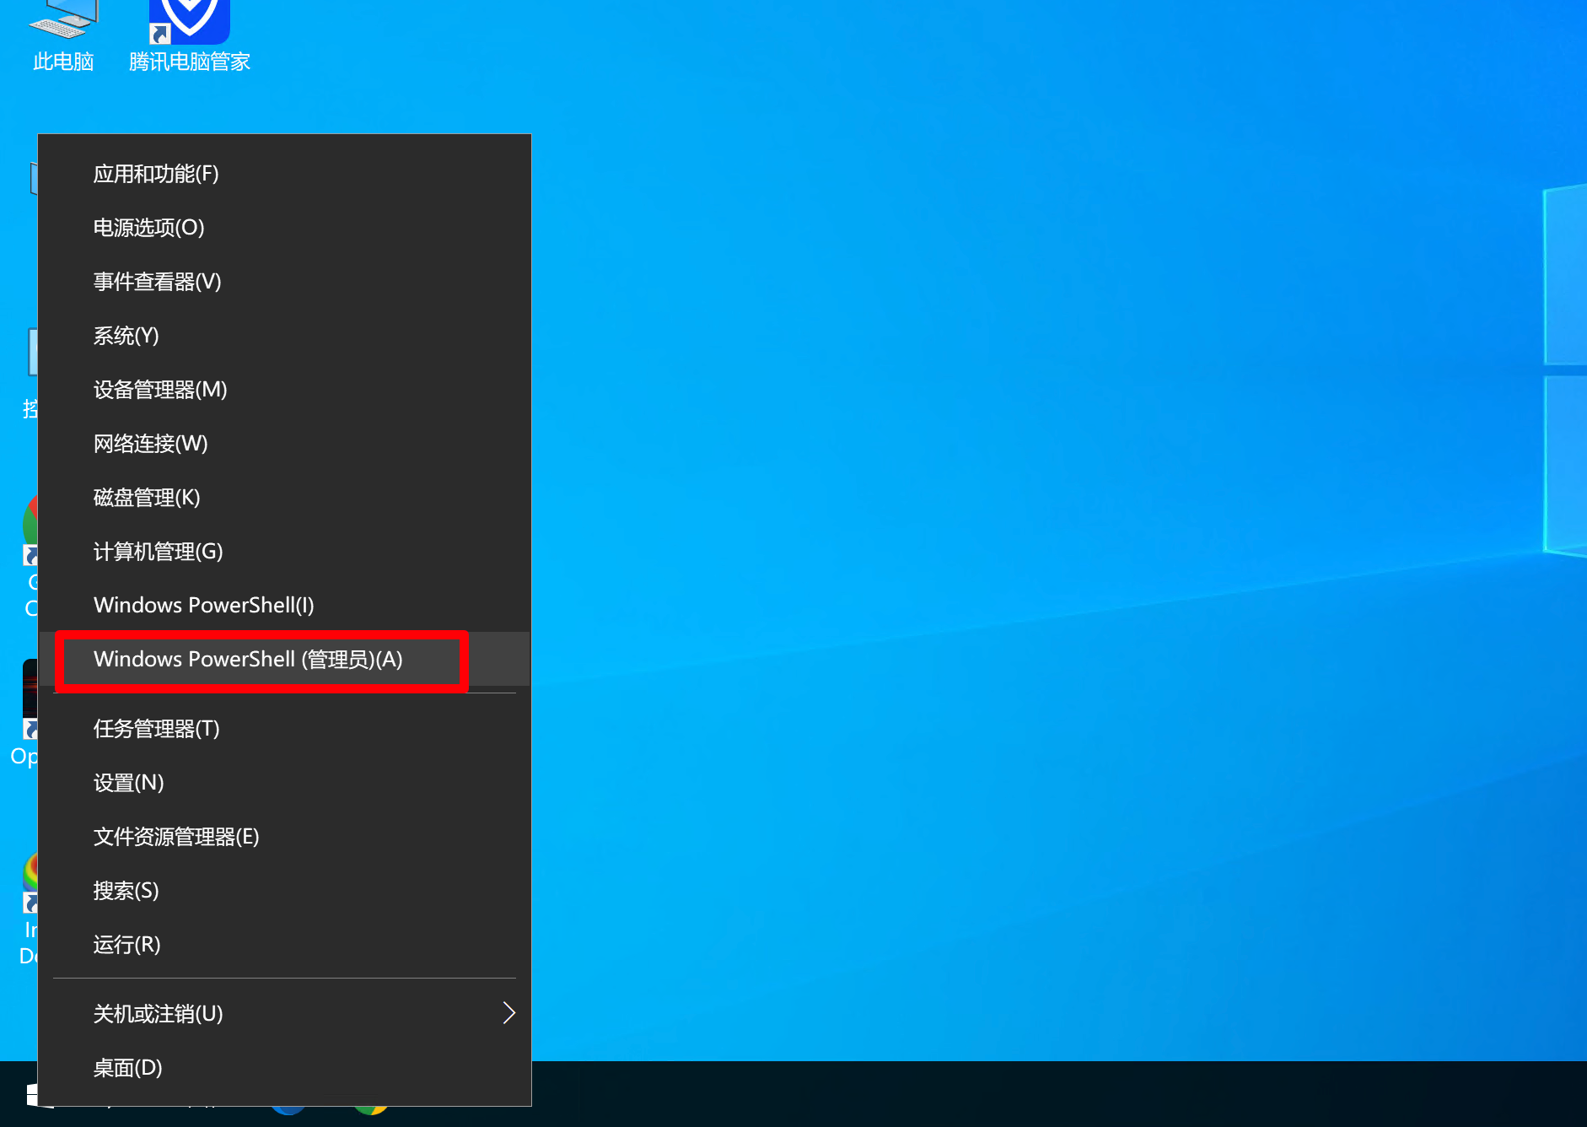Open the 运行(R) dialog
Image resolution: width=1587 pixels, height=1127 pixels.
tap(285, 945)
